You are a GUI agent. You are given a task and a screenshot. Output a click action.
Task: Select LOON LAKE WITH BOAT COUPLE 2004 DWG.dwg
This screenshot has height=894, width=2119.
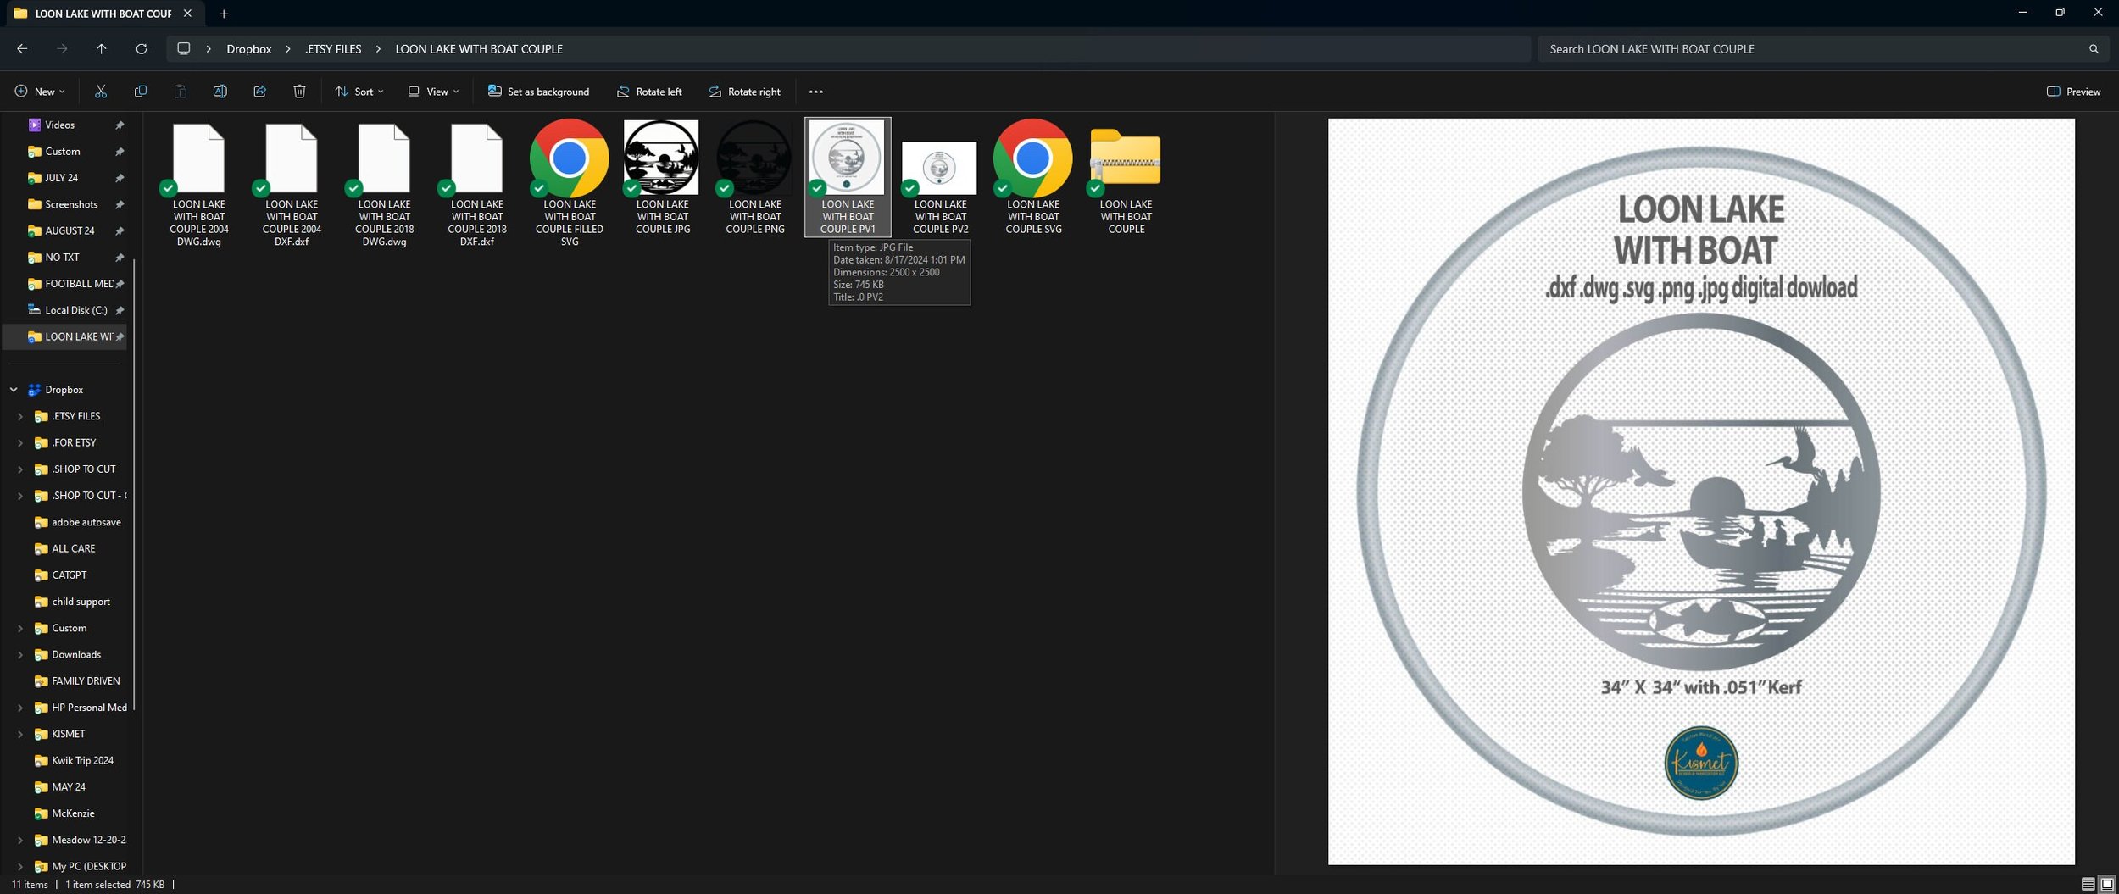click(x=199, y=183)
